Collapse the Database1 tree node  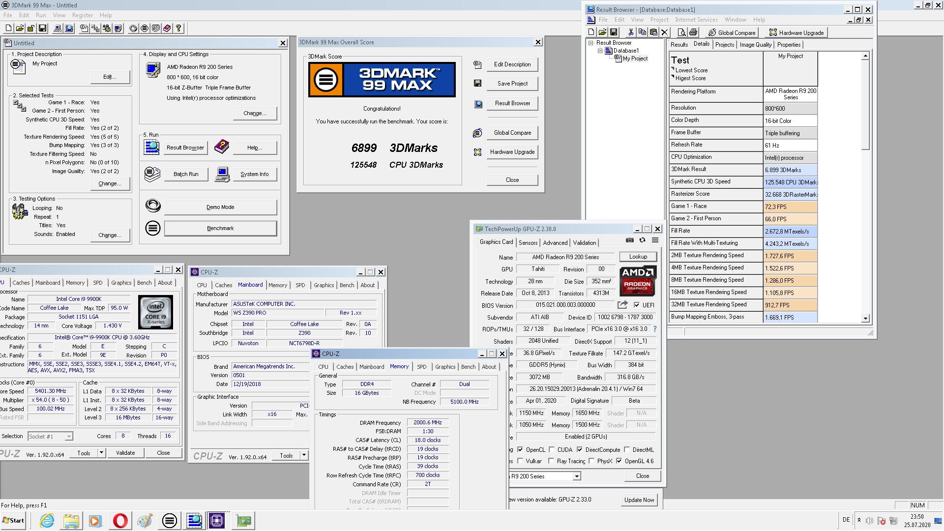pos(600,51)
